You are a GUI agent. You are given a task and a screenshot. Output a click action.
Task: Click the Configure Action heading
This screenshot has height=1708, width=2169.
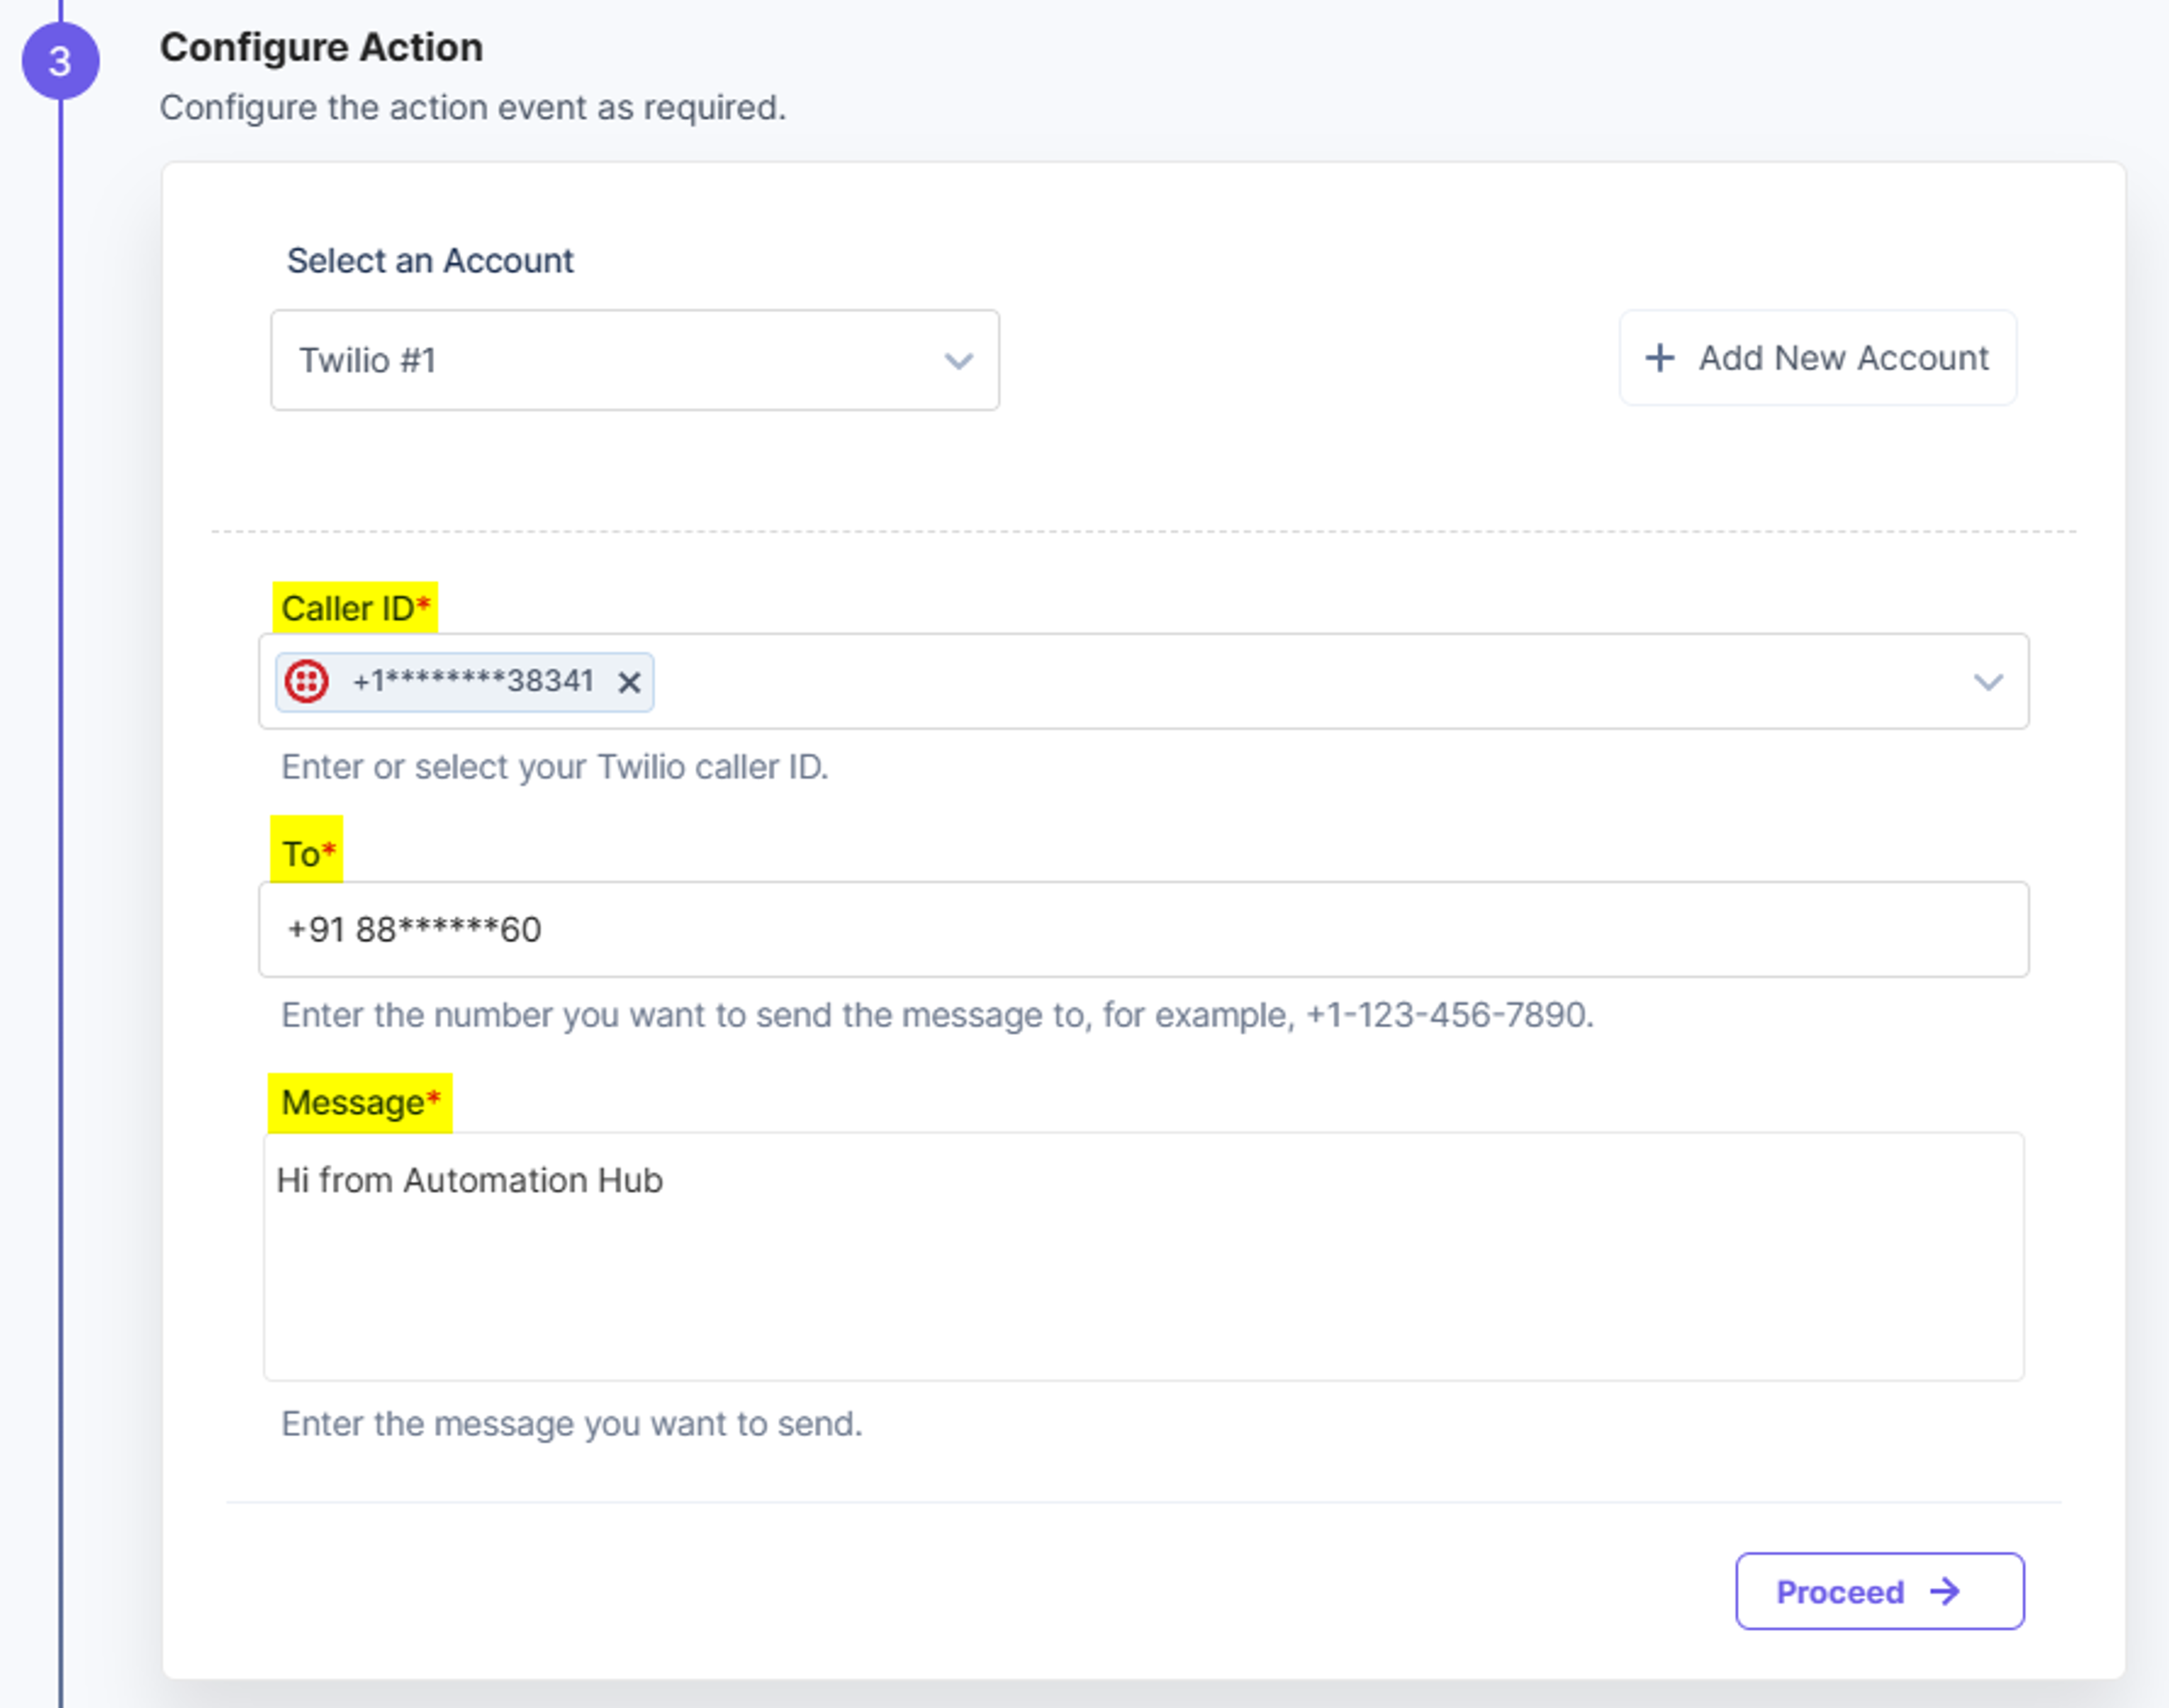pyautogui.click(x=321, y=47)
